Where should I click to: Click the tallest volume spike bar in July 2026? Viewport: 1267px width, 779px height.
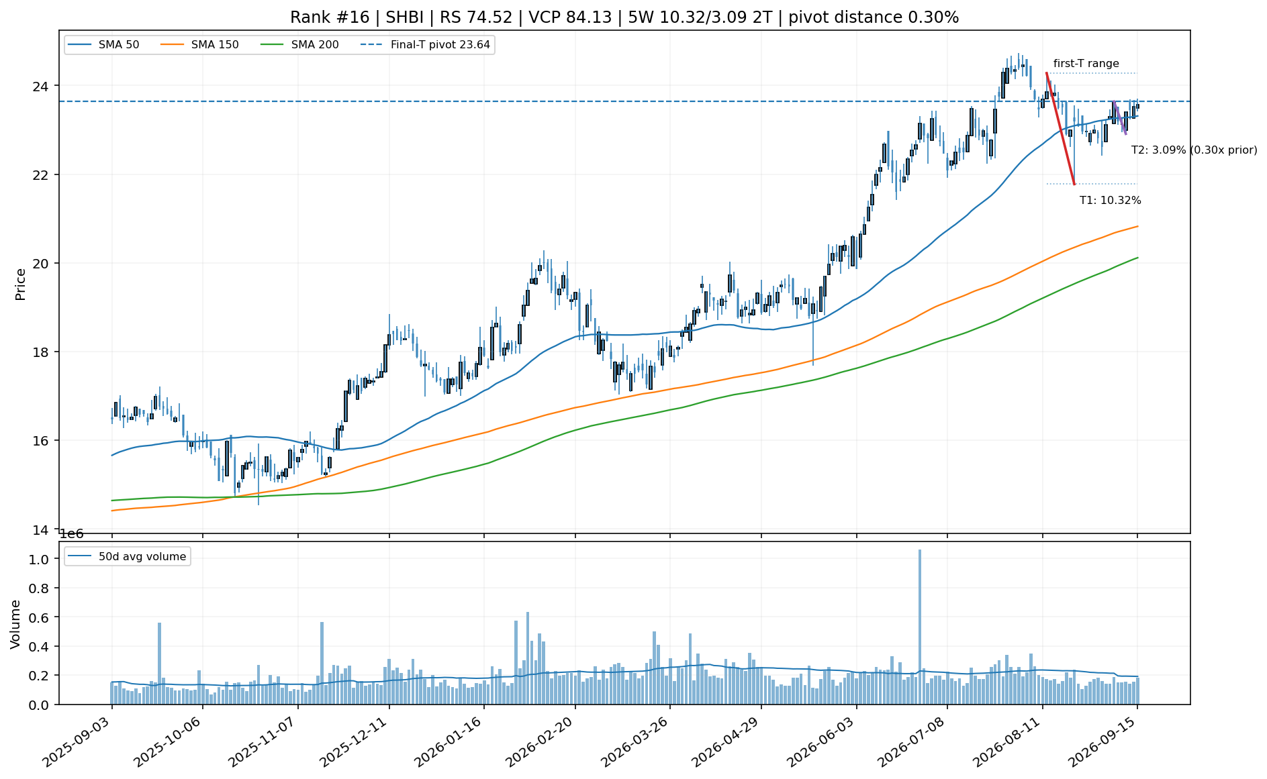click(920, 627)
